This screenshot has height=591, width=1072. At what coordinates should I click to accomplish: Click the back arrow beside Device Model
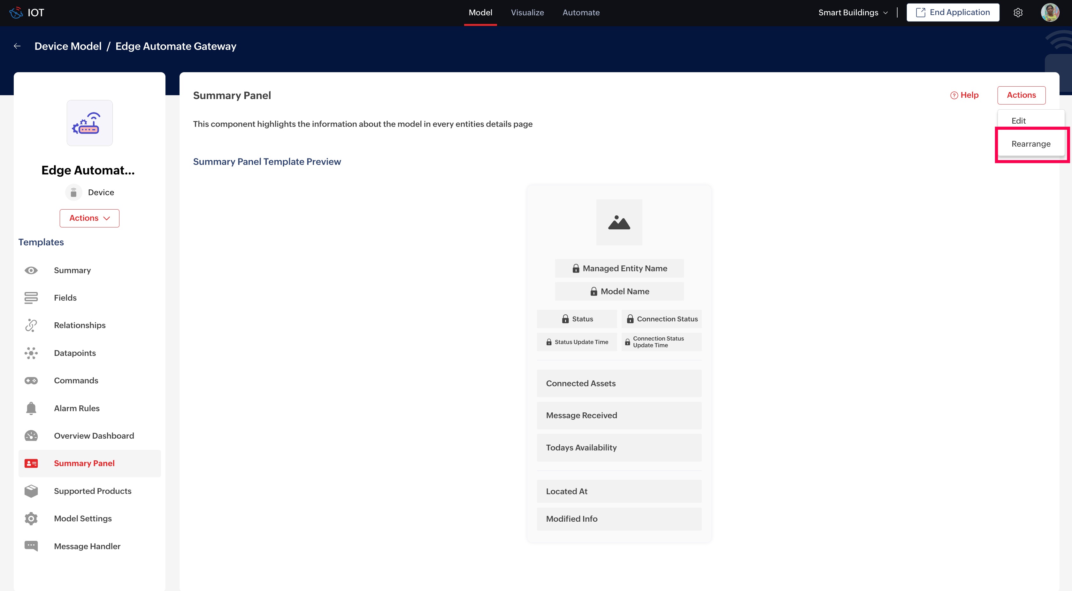click(x=17, y=46)
